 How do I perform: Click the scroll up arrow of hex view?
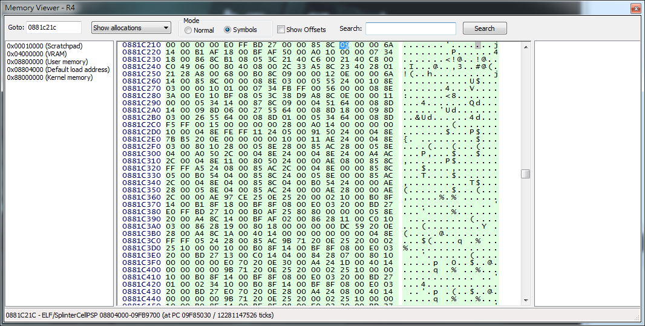pyautogui.click(x=526, y=47)
